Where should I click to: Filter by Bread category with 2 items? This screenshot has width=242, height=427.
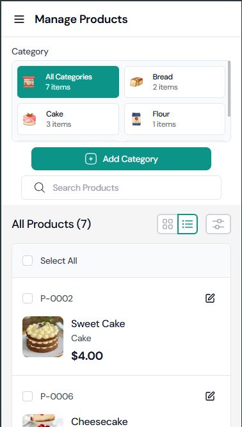pos(175,82)
